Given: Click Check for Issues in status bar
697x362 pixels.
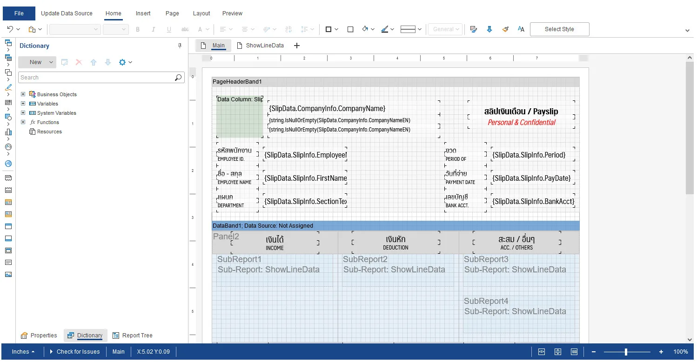Looking at the screenshot, I should [74, 352].
